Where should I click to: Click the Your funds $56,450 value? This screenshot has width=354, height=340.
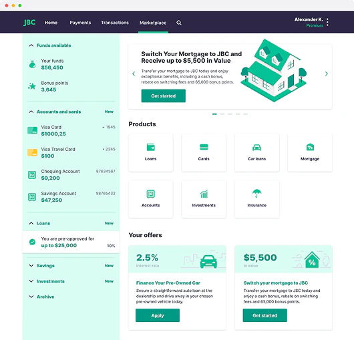coord(52,67)
